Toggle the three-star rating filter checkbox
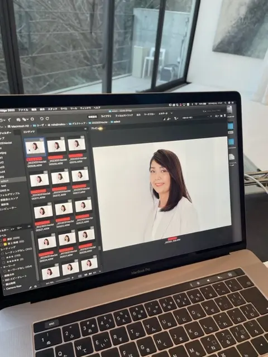The width and height of the screenshot is (268, 357). [x=3, y=258]
